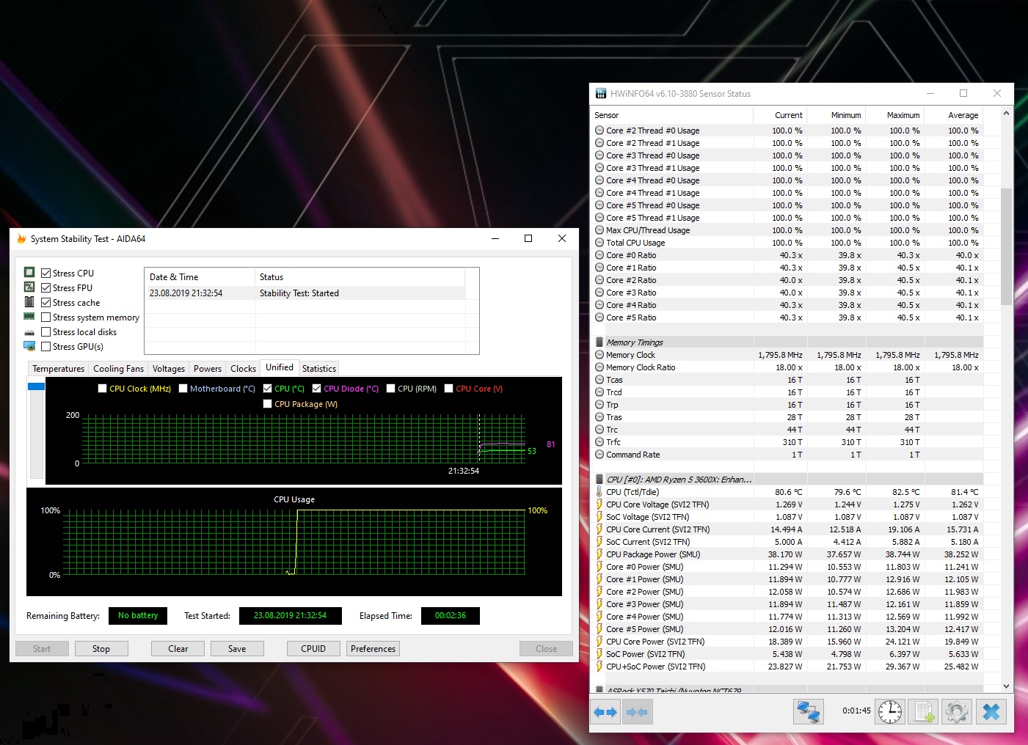Click lightning icon on CPU Package Power row
Image resolution: width=1028 pixels, height=745 pixels.
click(599, 554)
